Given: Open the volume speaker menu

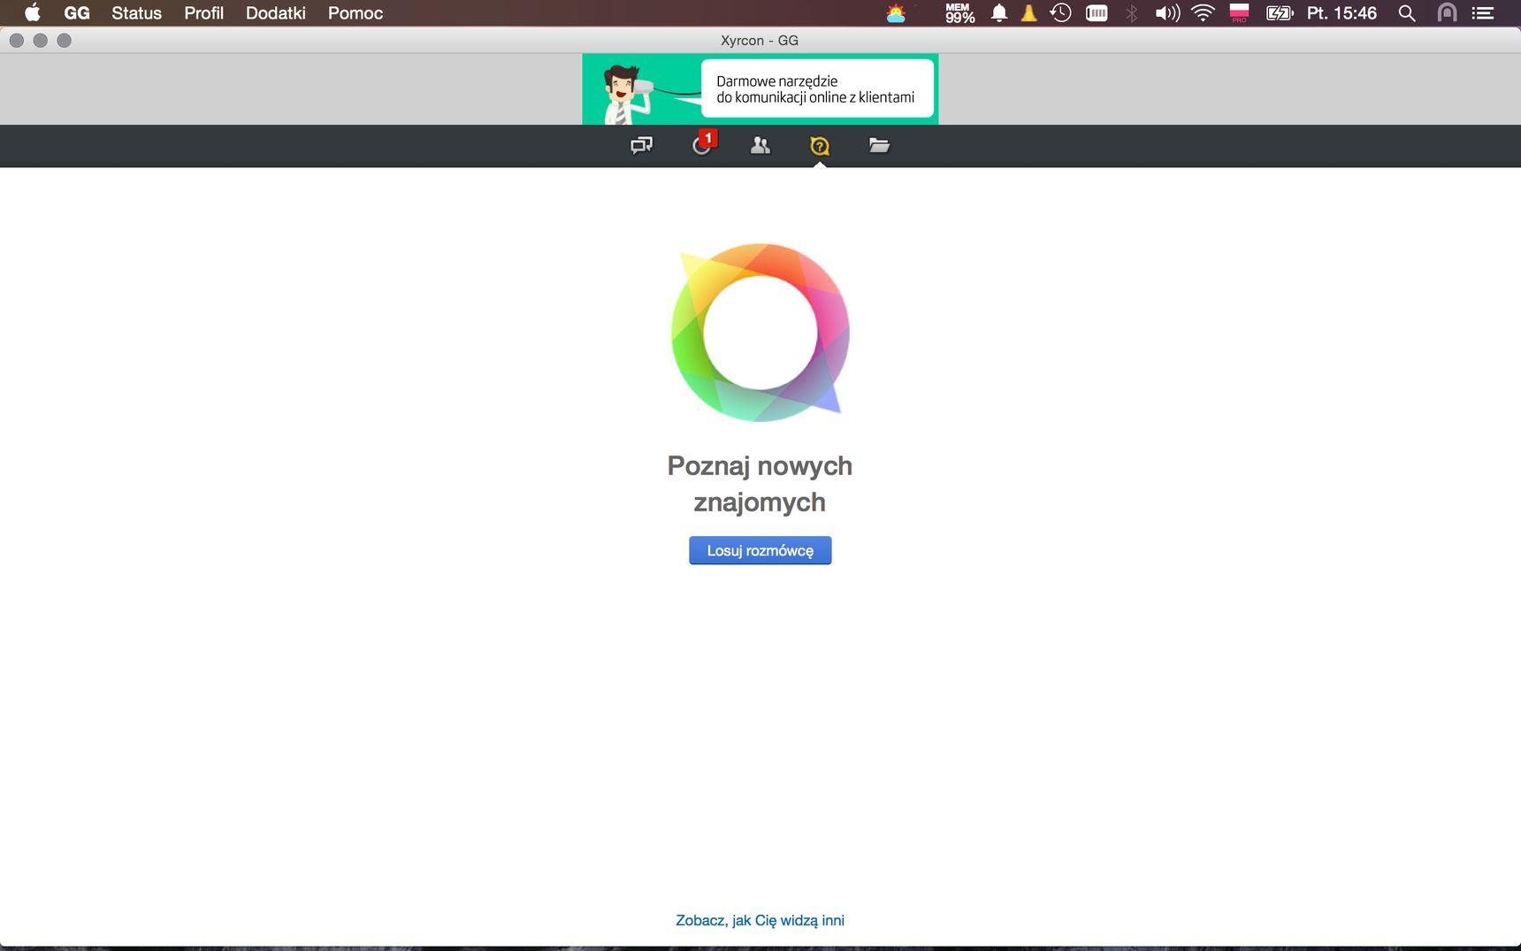Looking at the screenshot, I should click(1167, 13).
